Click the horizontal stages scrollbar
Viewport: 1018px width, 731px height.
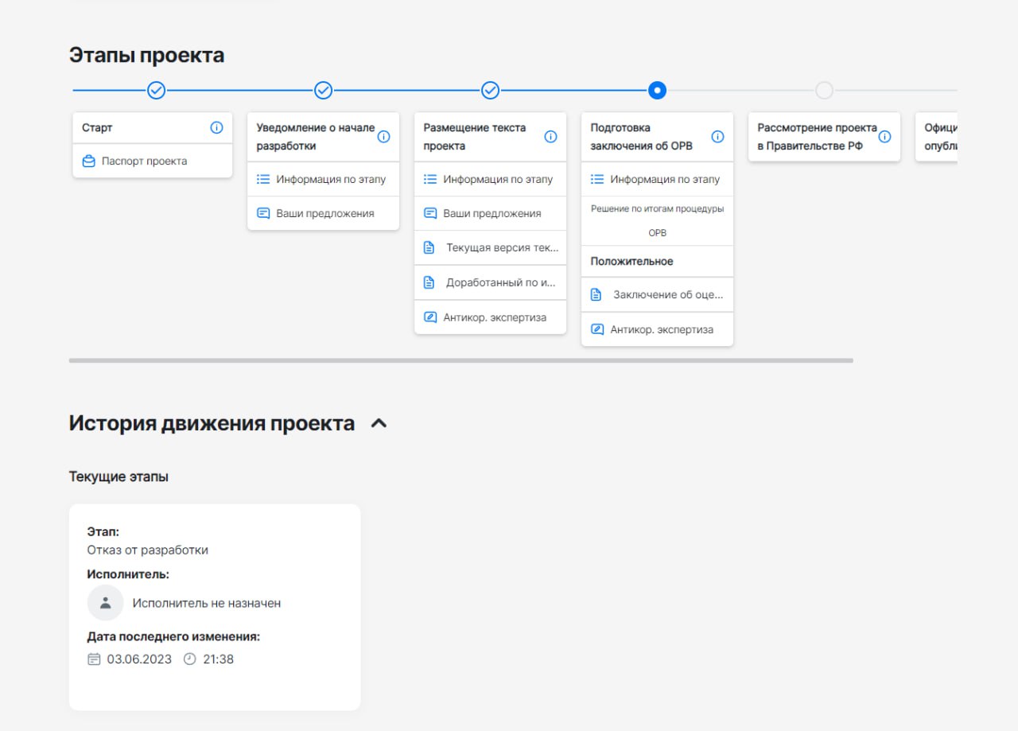click(460, 360)
